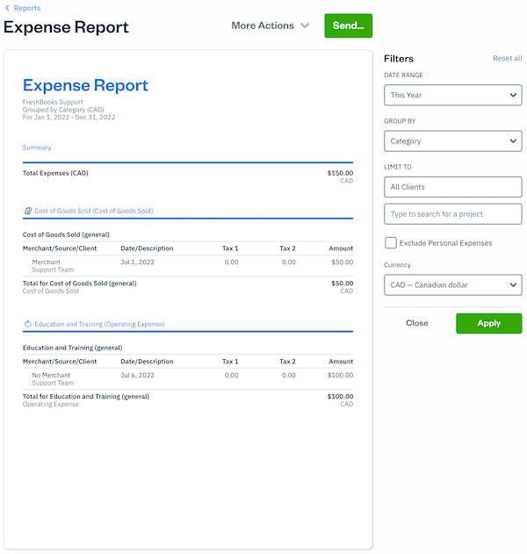The image size is (527, 554).
Task: Click the All Clients input field
Action: coord(452,187)
